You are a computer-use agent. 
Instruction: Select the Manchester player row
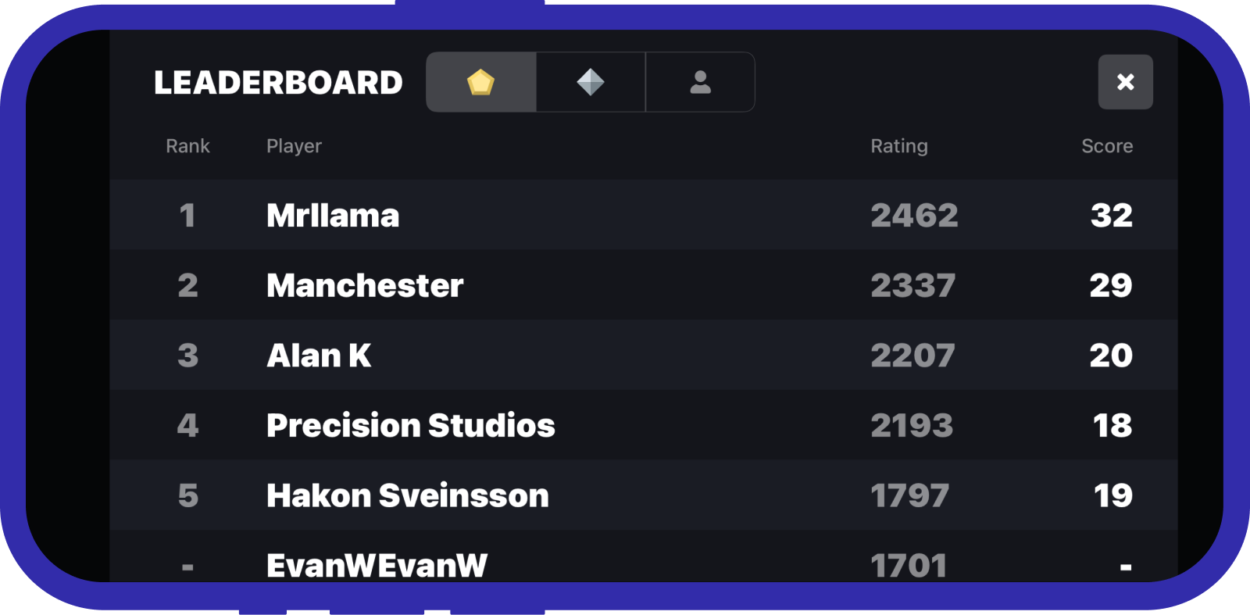coord(365,286)
